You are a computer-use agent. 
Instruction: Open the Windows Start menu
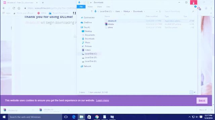coord(4,117)
